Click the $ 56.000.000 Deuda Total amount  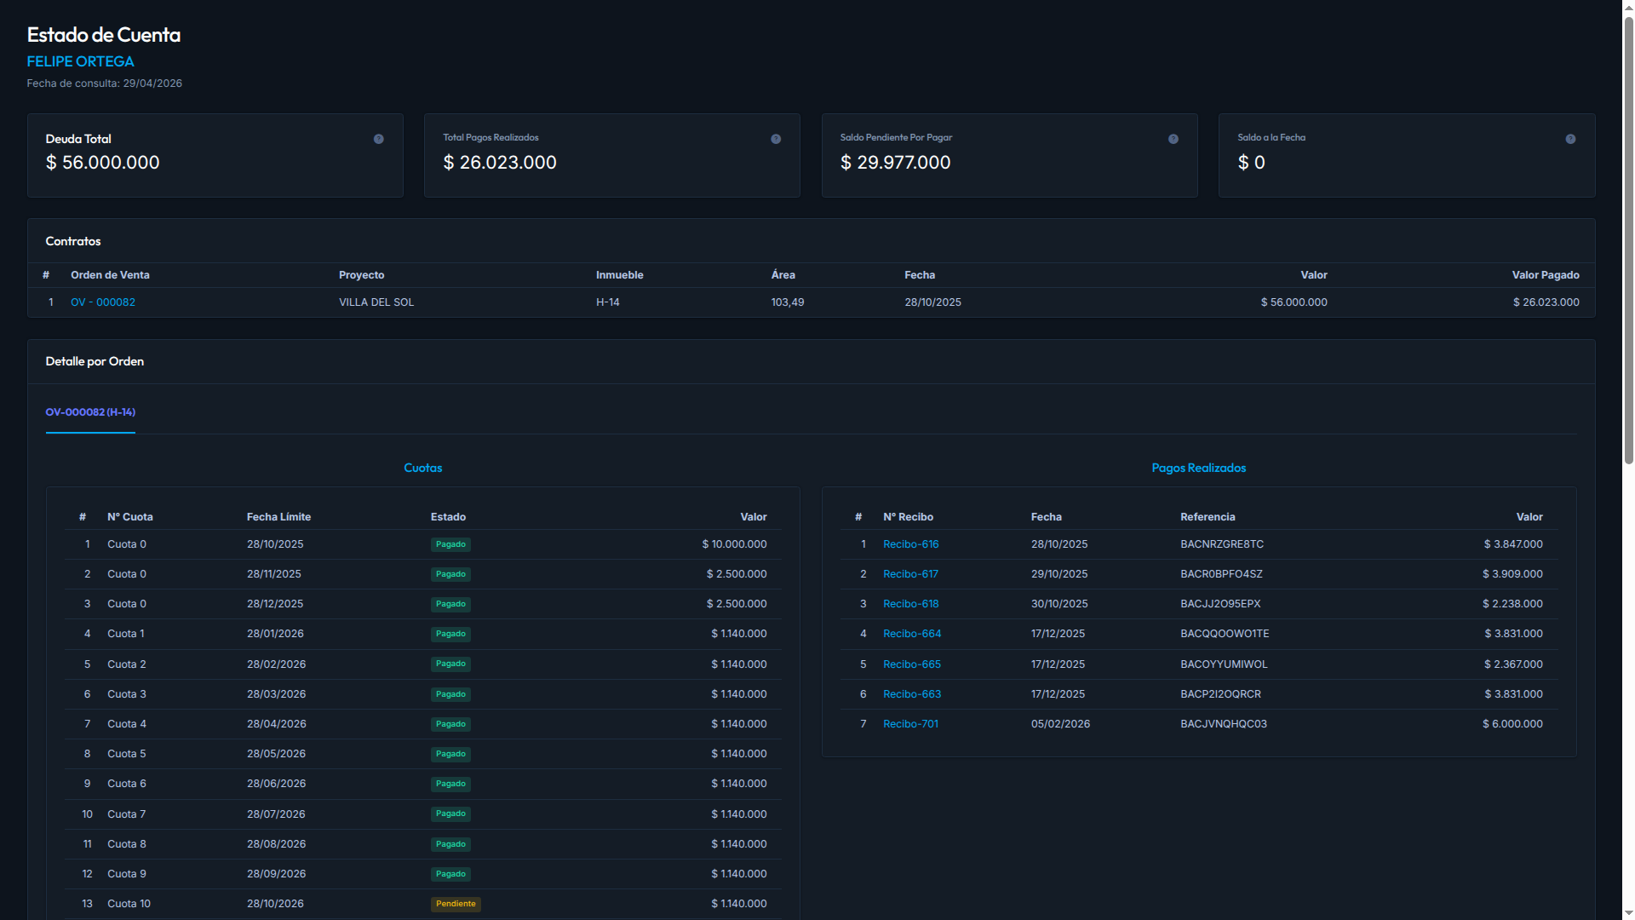tap(102, 163)
